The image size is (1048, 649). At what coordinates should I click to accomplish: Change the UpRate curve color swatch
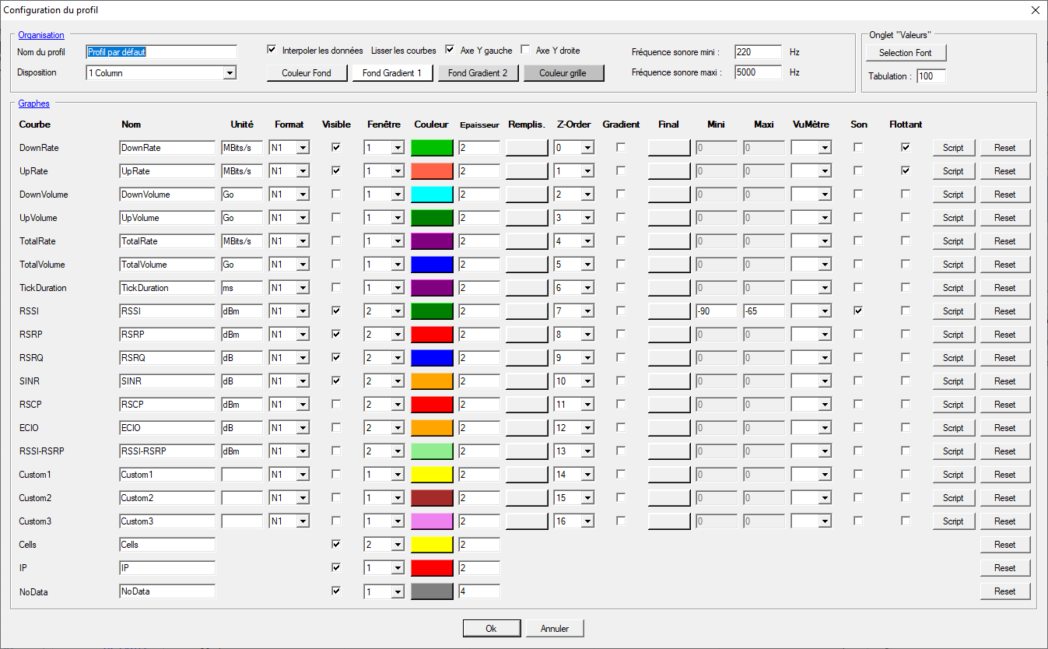432,170
